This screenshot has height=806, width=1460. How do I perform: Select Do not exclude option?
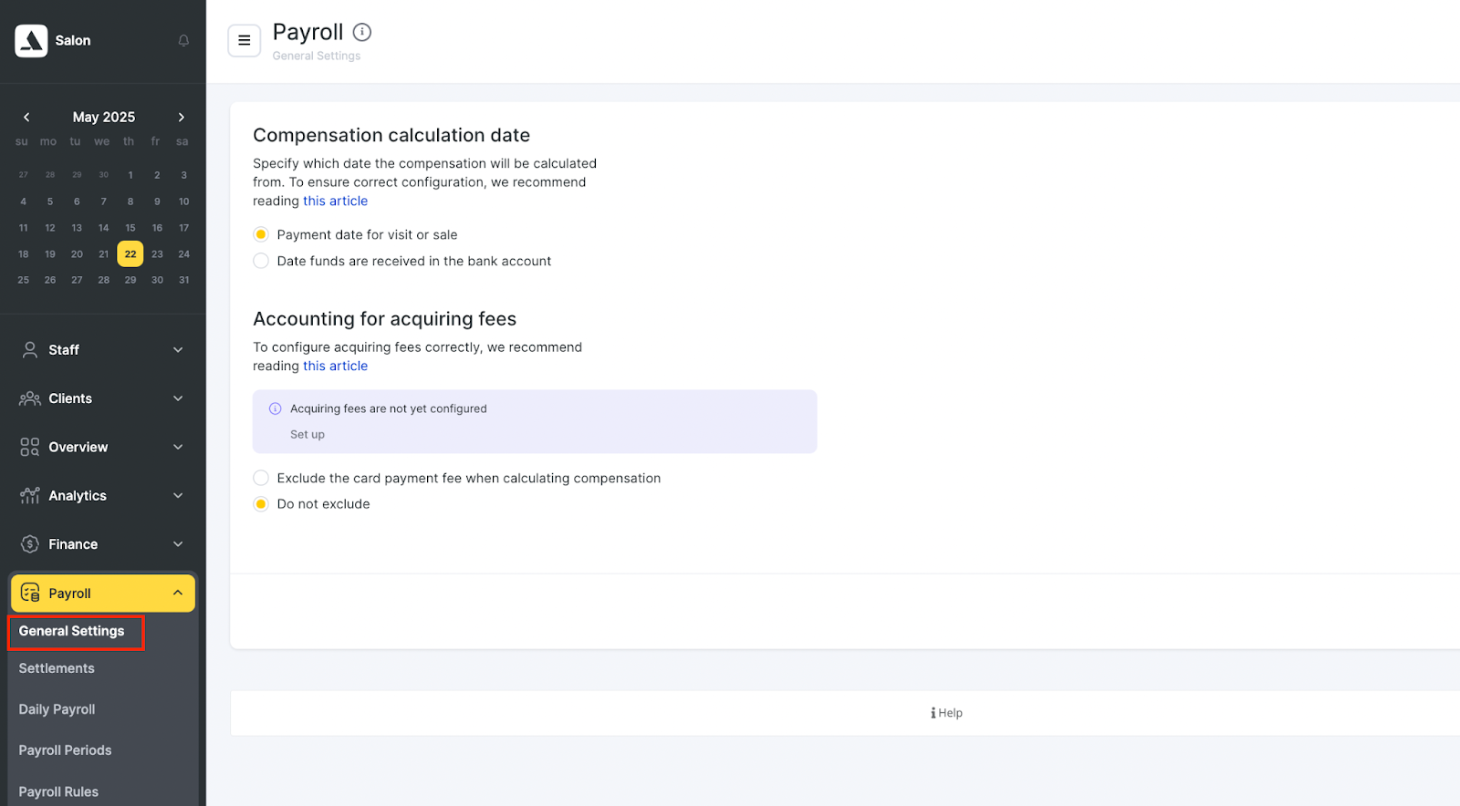(x=261, y=504)
